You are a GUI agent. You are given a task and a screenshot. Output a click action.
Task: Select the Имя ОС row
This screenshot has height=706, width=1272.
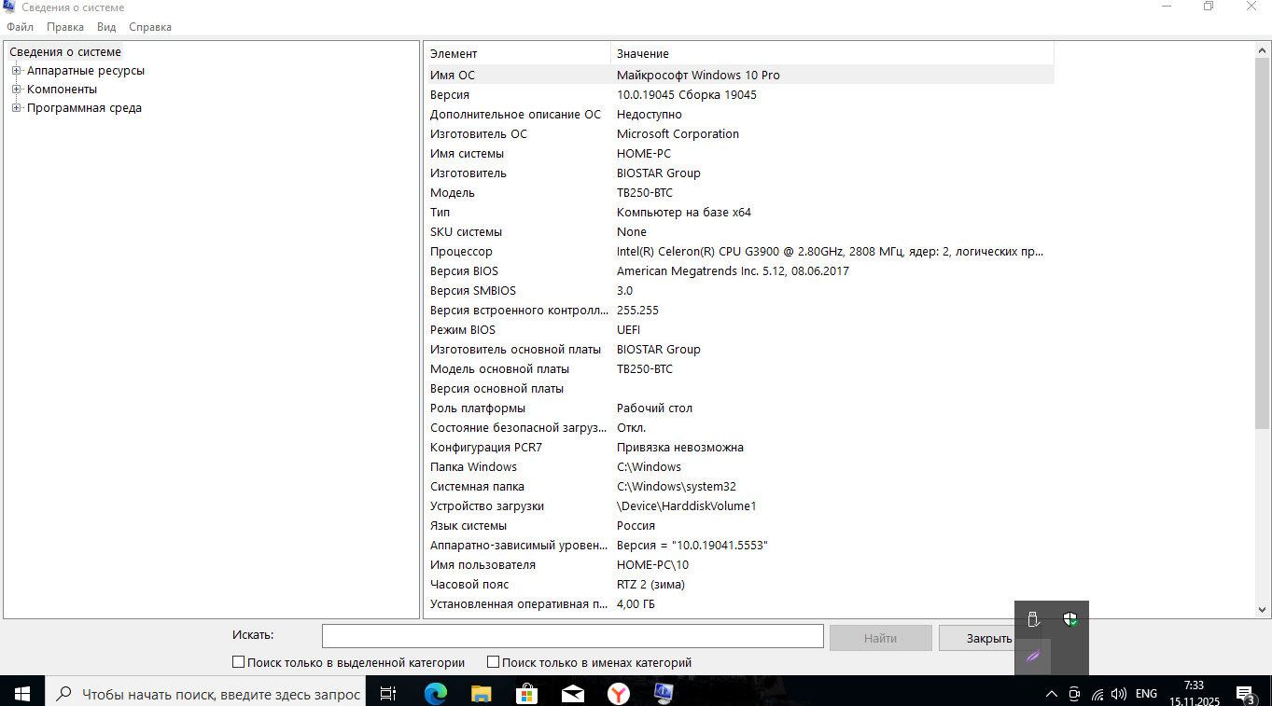[739, 75]
